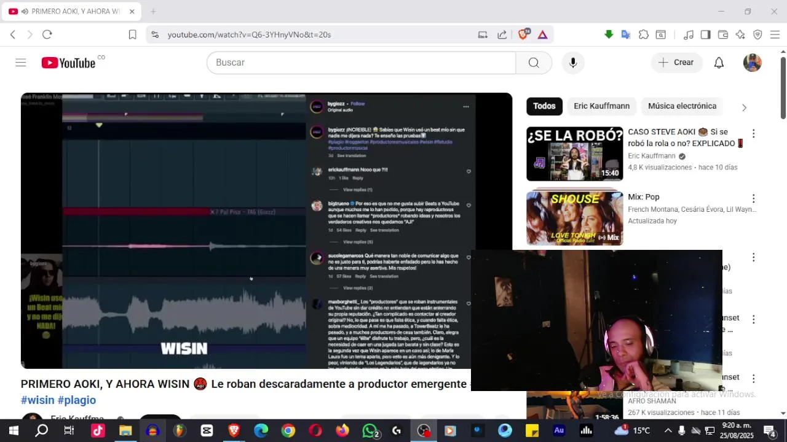787x442 pixels.
Task: Click the YouTube search input field
Action: [x=361, y=63]
